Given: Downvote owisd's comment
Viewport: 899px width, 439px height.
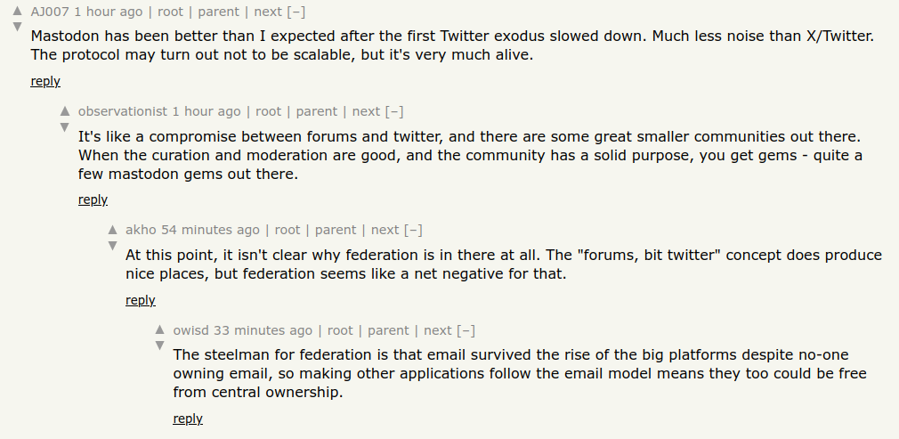Looking at the screenshot, I should coord(160,346).
